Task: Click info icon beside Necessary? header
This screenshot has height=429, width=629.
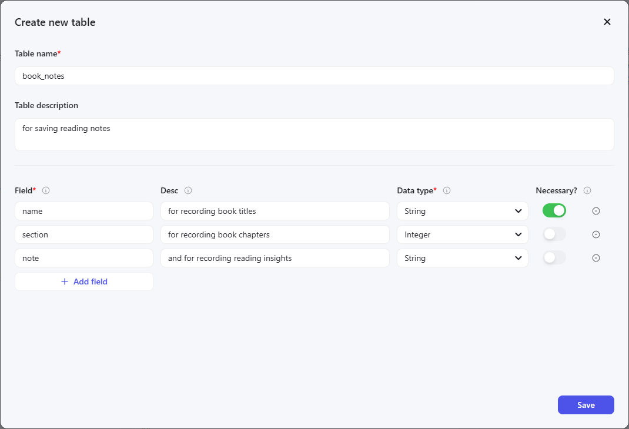Action: point(587,190)
